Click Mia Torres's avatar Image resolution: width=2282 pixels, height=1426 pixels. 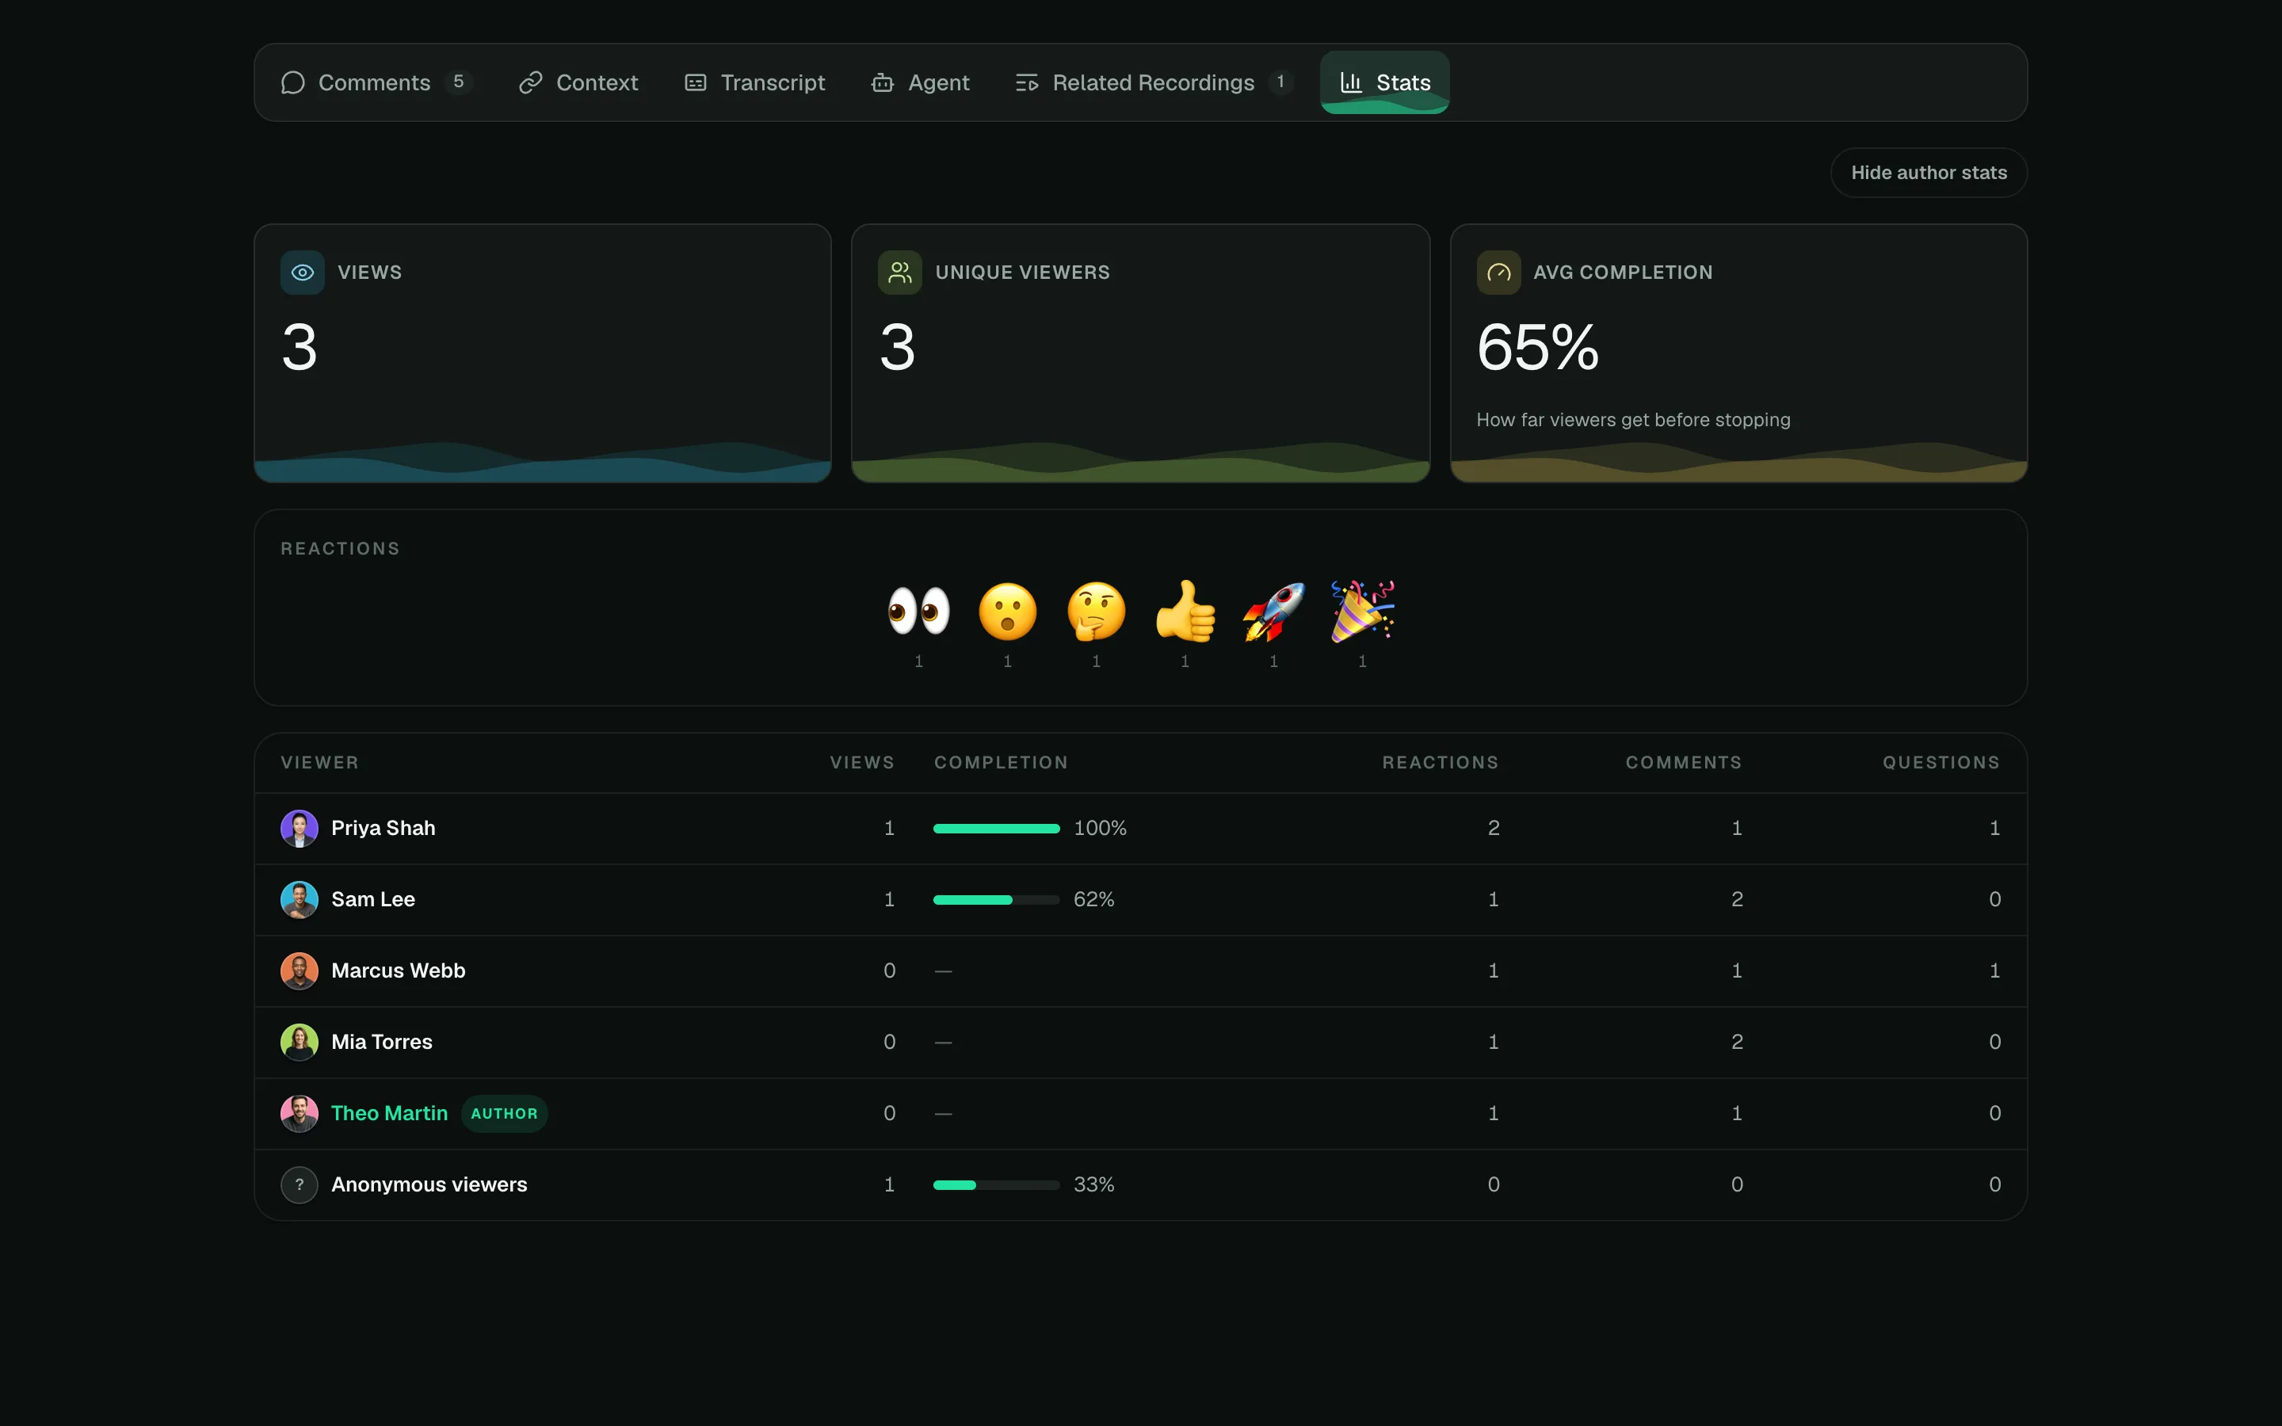pyautogui.click(x=300, y=1042)
